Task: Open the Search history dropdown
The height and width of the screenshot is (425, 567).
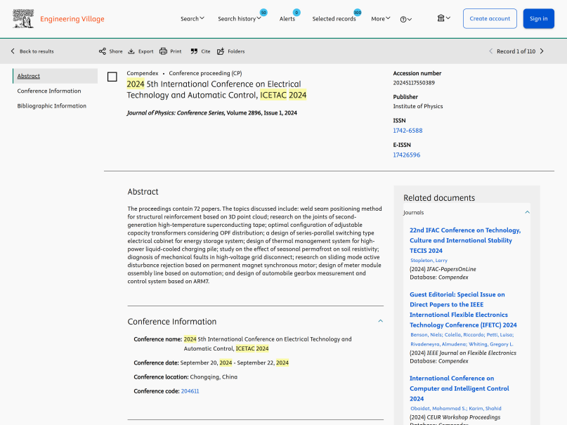Action: tap(240, 18)
